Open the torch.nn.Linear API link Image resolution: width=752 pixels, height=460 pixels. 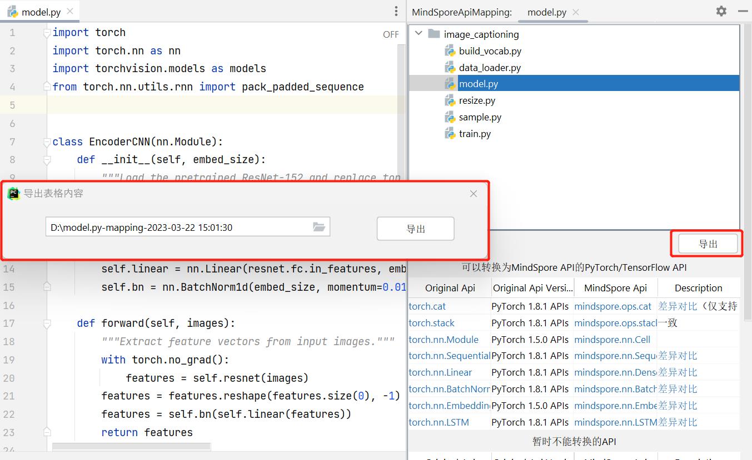pyautogui.click(x=440, y=372)
